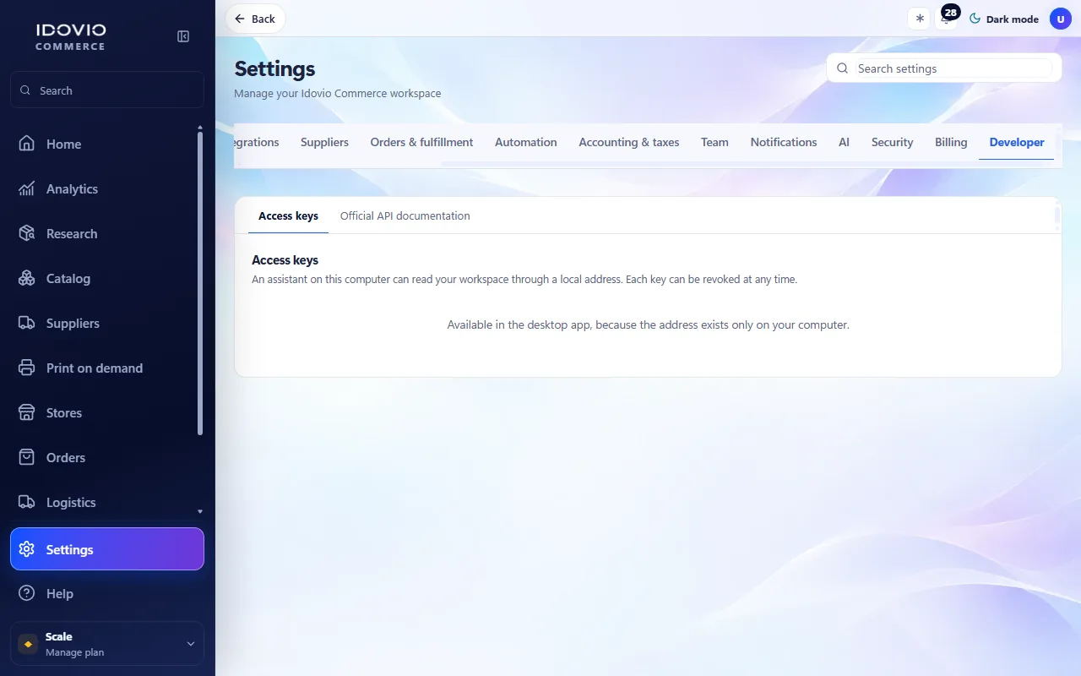Open the Accounting & taxes tab
The width and height of the screenshot is (1081, 676).
click(629, 142)
